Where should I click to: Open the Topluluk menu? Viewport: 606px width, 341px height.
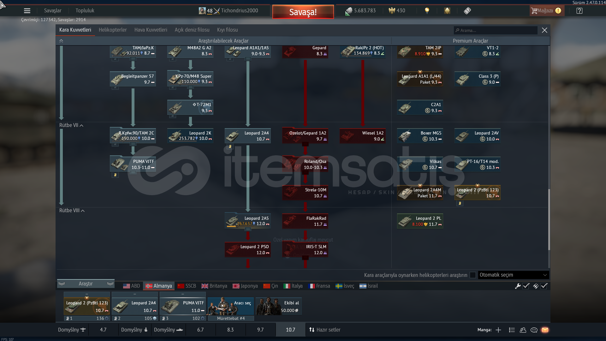click(85, 11)
